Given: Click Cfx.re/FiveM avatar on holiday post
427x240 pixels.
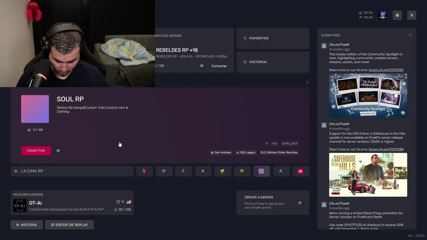Looking at the screenshot, I should (324, 46).
